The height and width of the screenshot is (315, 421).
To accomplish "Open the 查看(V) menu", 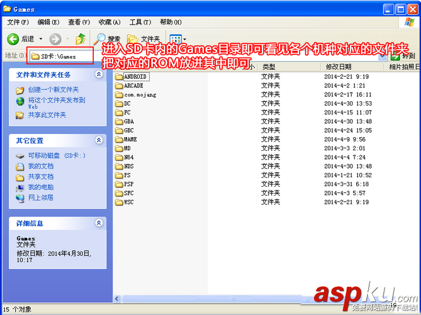I will pos(79,22).
